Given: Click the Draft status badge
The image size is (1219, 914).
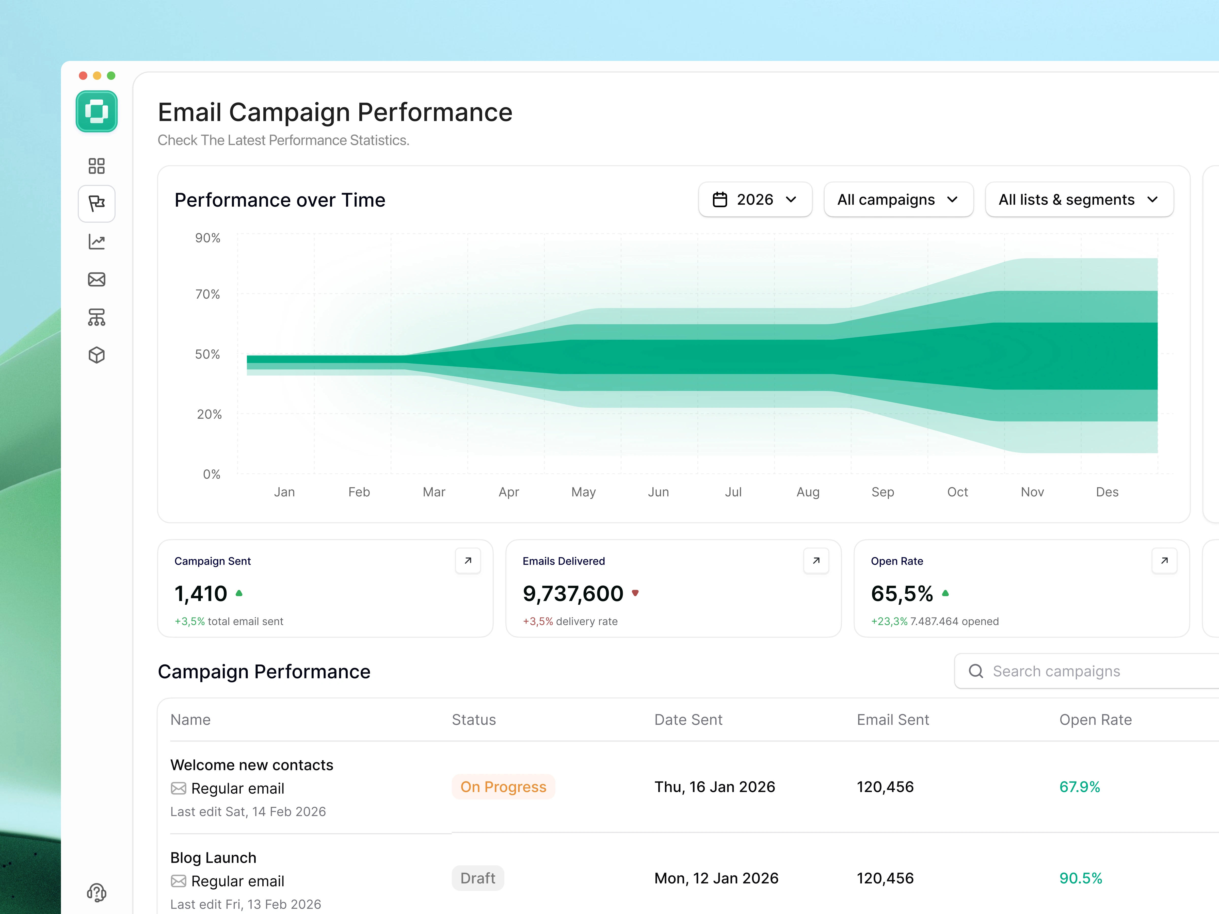Looking at the screenshot, I should pyautogui.click(x=477, y=878).
